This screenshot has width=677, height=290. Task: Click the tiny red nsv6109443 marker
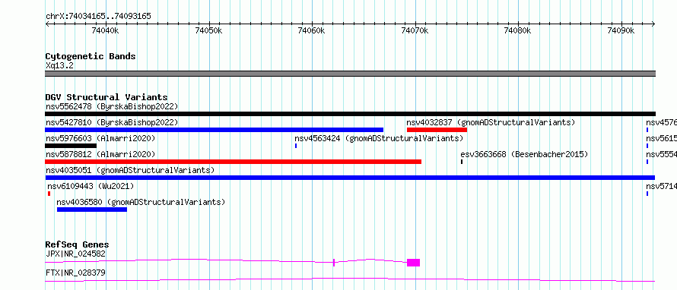pos(49,194)
